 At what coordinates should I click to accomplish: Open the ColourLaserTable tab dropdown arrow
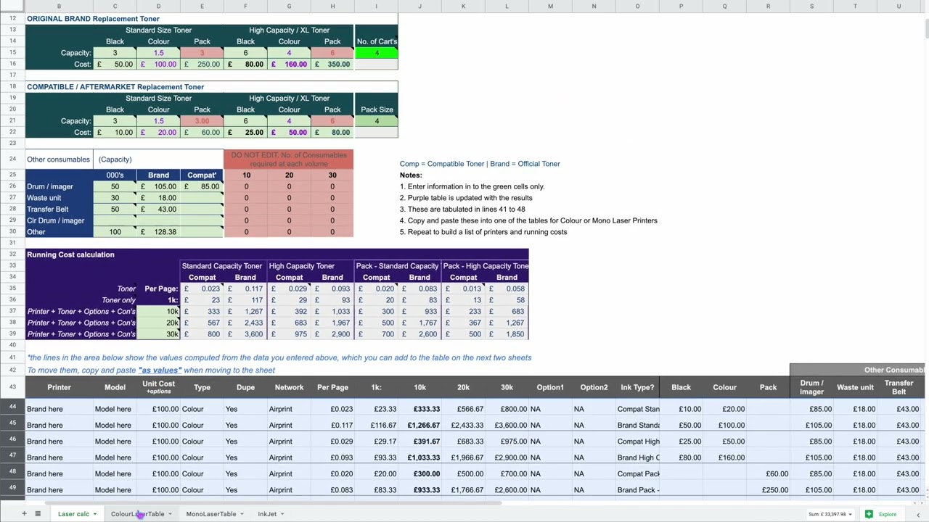pos(170,514)
